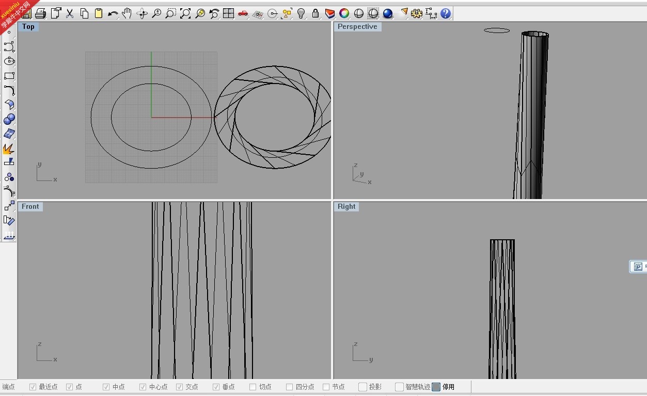Enable the 四分点 osnap checkbox
The height and width of the screenshot is (396, 647).
pos(290,387)
